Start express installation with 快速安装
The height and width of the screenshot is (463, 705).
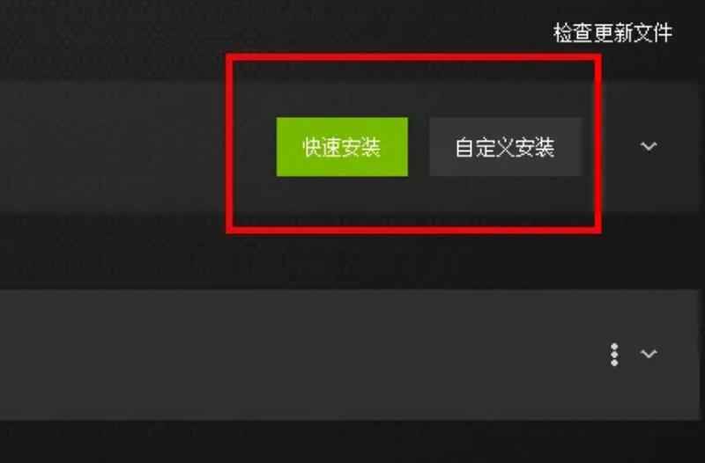click(x=342, y=147)
